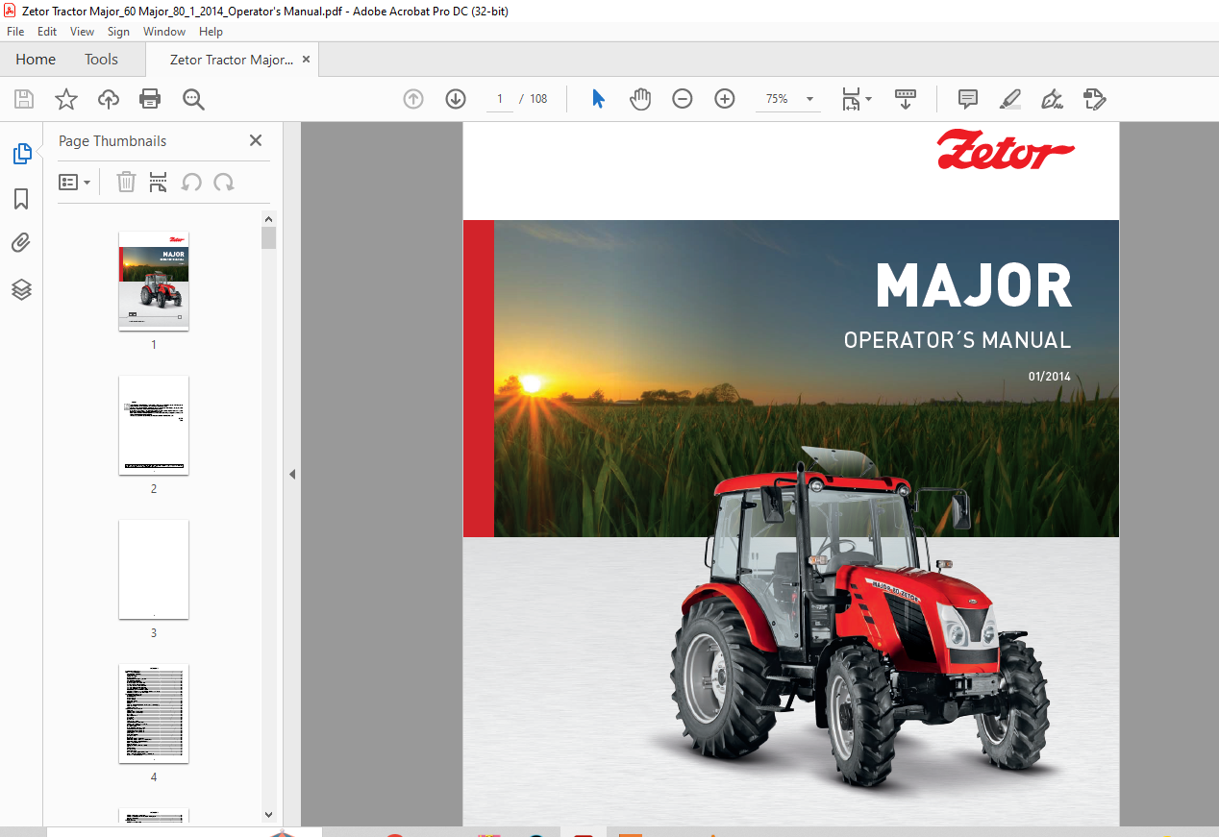Print the document with the printer icon

click(150, 99)
